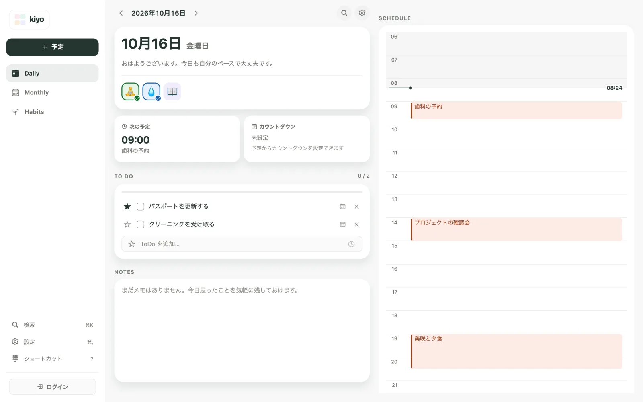
Task: Click the 08:24 current time marker
Action: click(614, 88)
